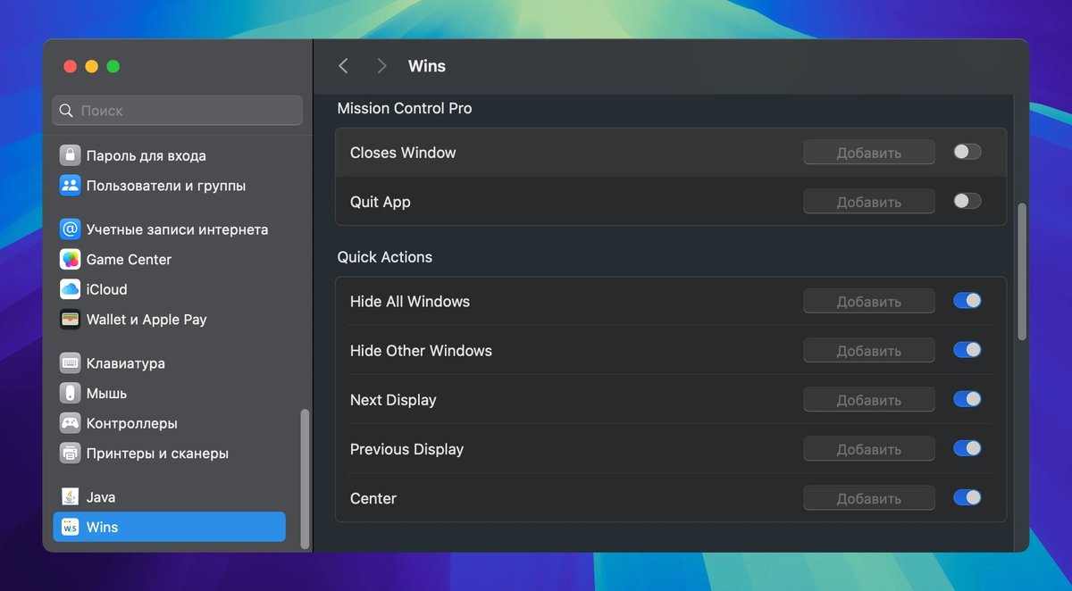Open Java settings icon in sidebar
The image size is (1072, 591).
[71, 497]
